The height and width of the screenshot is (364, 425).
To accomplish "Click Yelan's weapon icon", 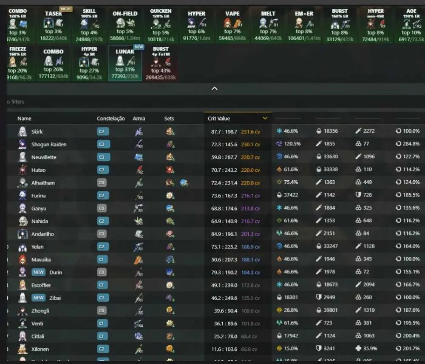I will click(139, 247).
